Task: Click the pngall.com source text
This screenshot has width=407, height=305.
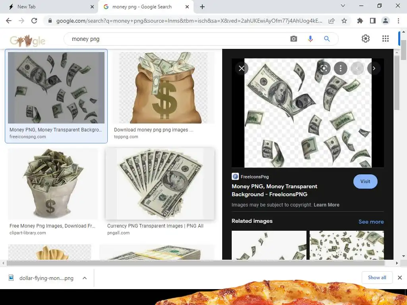Action: tap(118, 233)
